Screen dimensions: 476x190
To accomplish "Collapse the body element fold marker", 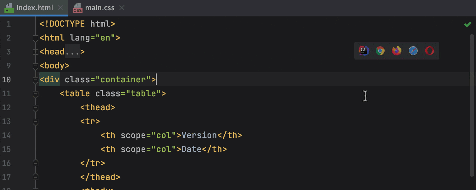I will point(35,66).
